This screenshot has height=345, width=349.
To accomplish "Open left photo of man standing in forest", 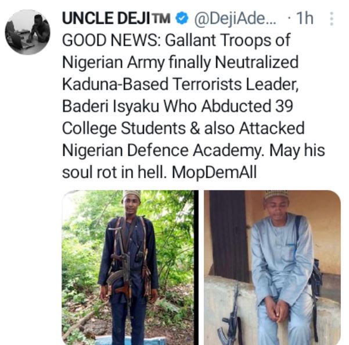I will [128, 267].
